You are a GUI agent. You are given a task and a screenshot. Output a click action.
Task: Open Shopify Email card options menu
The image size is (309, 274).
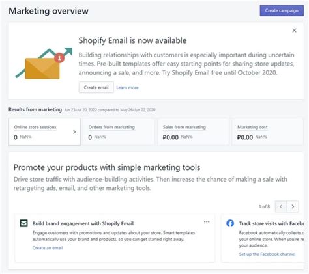point(207,222)
